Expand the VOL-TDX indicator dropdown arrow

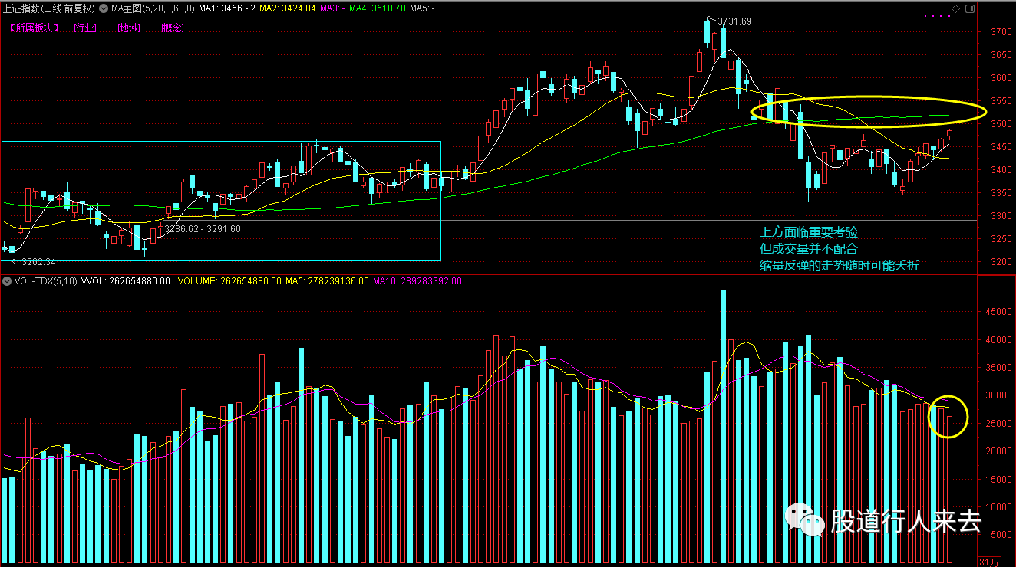coord(7,281)
